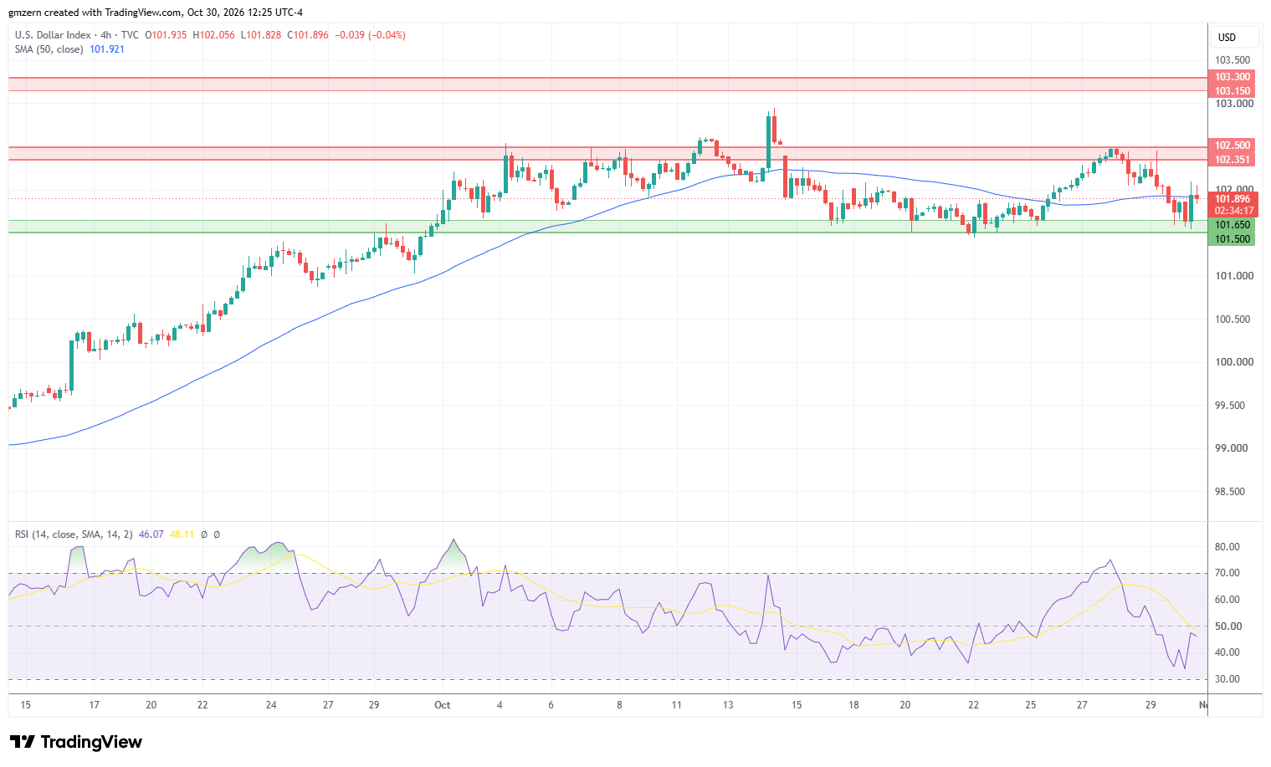Click the 103.300 resistance price label
1271x767 pixels.
1233,77
